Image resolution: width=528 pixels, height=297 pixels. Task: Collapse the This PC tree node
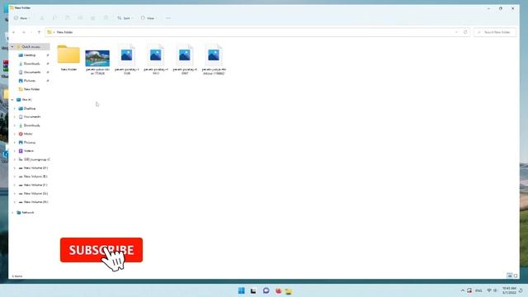[x=12, y=100]
